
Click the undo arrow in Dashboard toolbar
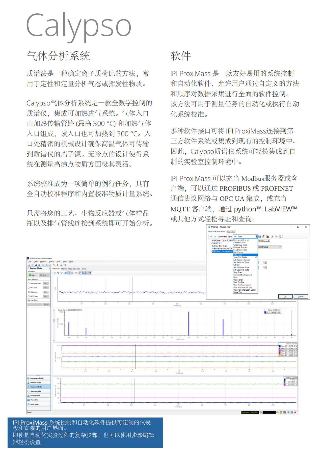[58, 273]
